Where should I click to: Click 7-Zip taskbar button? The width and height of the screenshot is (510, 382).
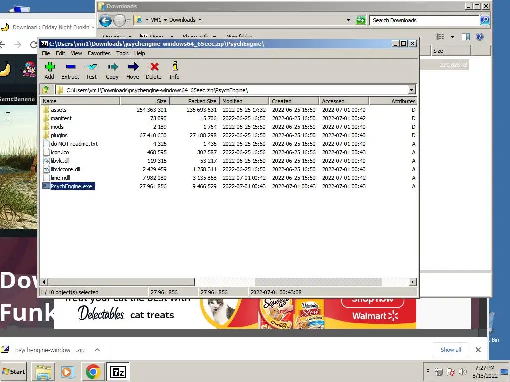pos(118,372)
